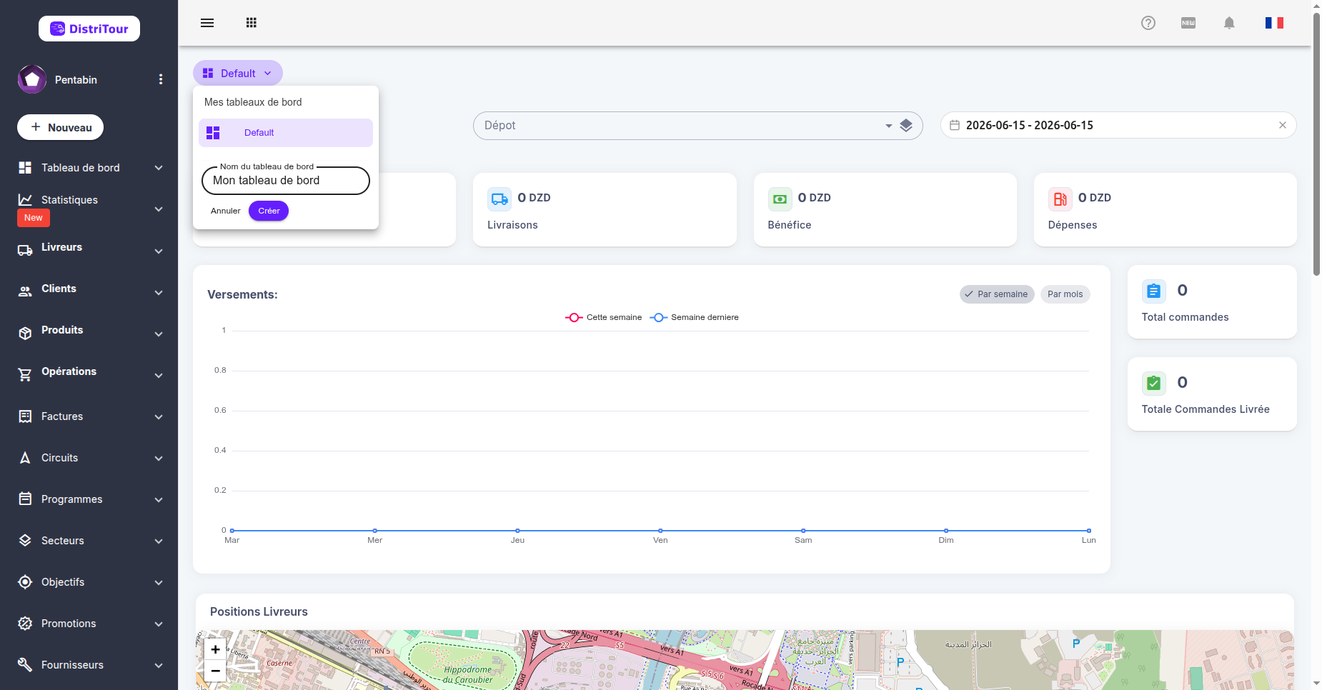Toggle the Cette semaine legend series
Screen dimensions: 1322x690
[604, 317]
